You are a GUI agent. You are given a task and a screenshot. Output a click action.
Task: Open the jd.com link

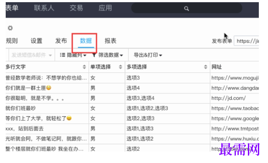(229, 98)
